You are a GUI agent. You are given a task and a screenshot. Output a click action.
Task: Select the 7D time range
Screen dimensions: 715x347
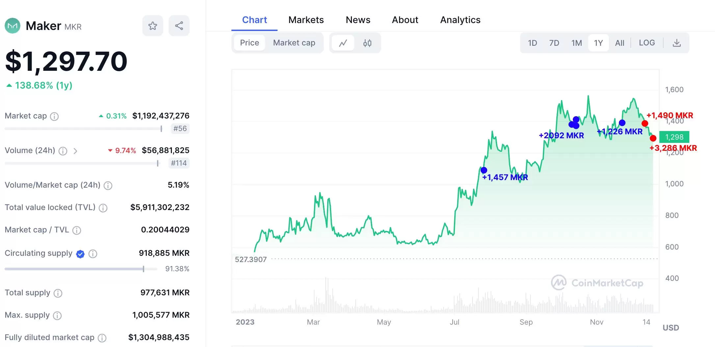tap(554, 43)
